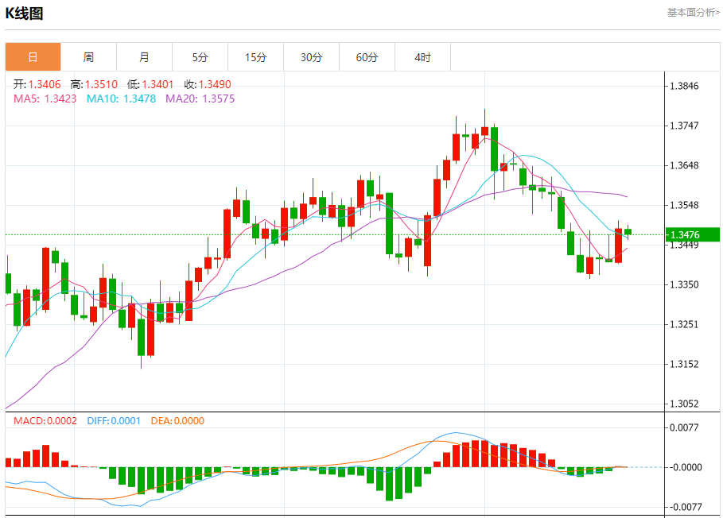723x518 pixels.
Task: Switch to the 月 monthly tab
Action: [144, 57]
